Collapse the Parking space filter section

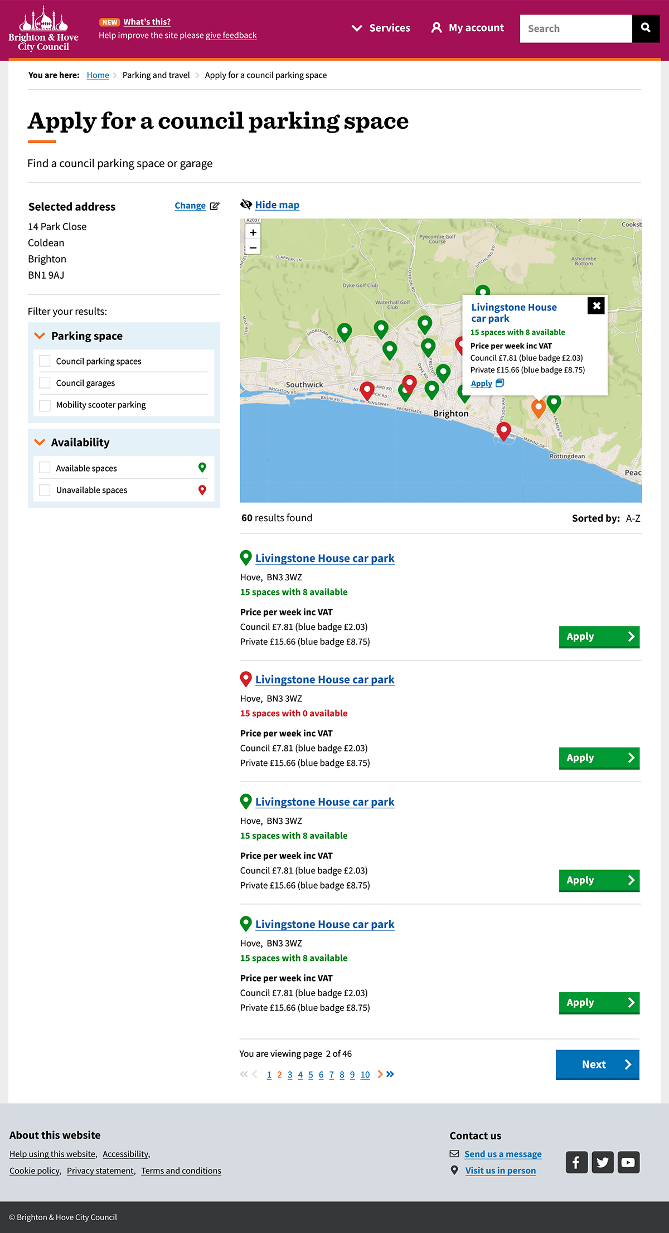40,336
